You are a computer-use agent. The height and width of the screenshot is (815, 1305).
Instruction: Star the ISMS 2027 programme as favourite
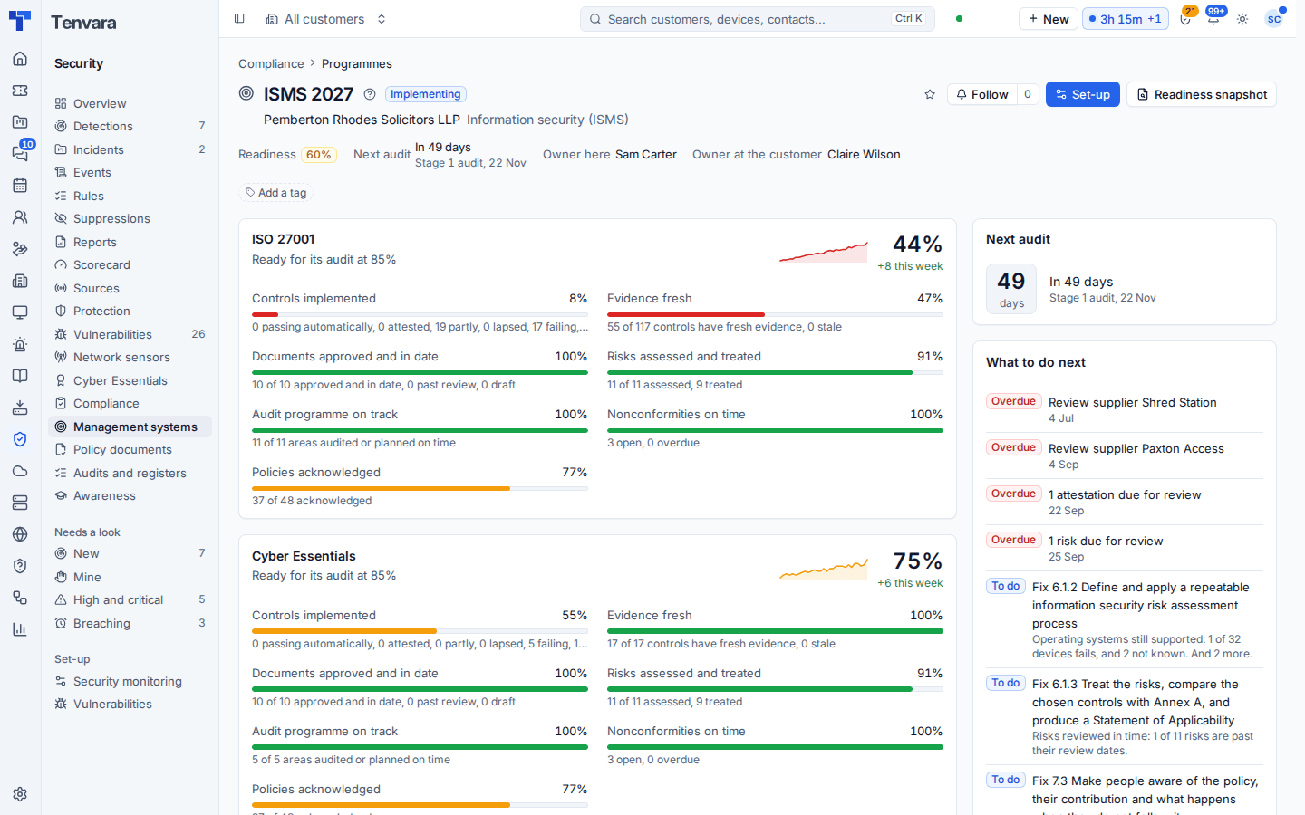[x=930, y=94]
